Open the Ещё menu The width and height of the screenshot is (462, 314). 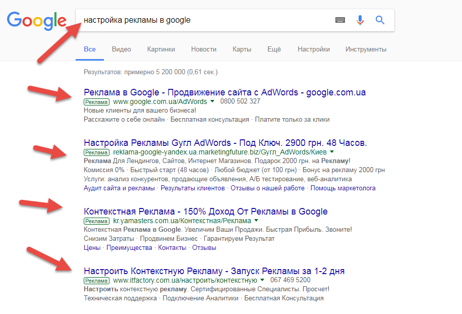point(274,49)
